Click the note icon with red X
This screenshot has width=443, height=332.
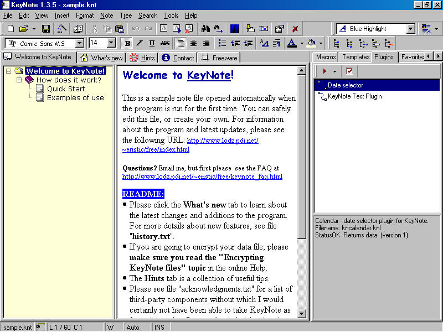189,29
